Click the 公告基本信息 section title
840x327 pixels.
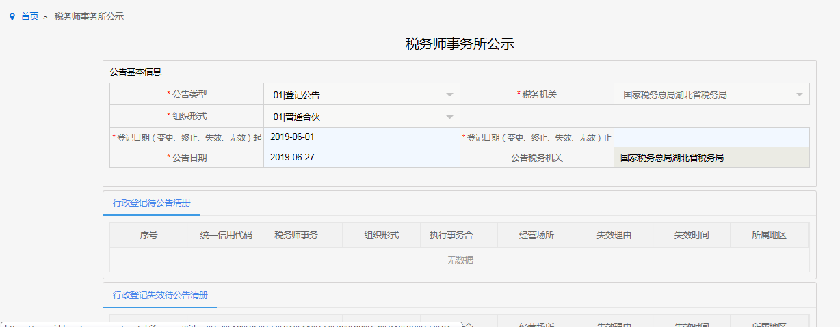coord(135,71)
